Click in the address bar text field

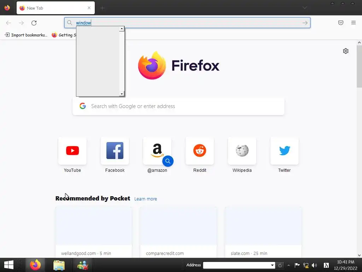[187, 23]
